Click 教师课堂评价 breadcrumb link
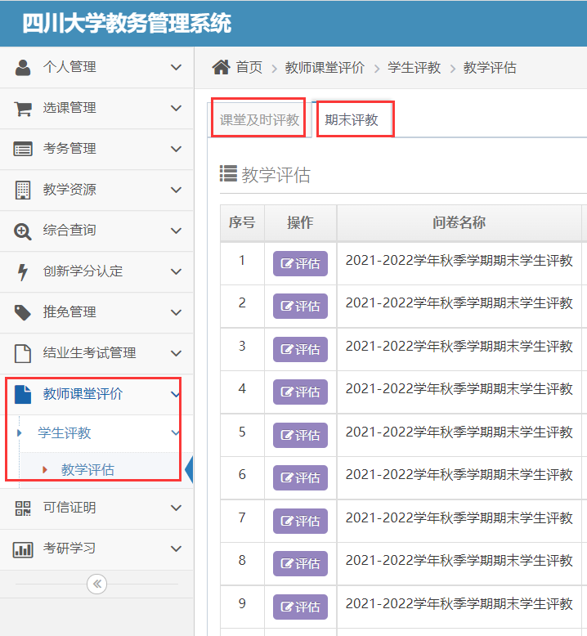This screenshot has width=587, height=636. (325, 68)
